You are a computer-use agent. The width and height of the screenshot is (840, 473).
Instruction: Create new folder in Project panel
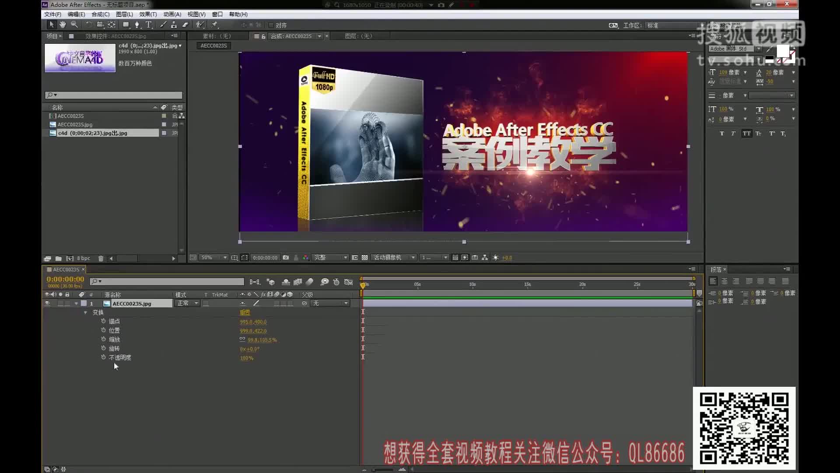(58, 258)
